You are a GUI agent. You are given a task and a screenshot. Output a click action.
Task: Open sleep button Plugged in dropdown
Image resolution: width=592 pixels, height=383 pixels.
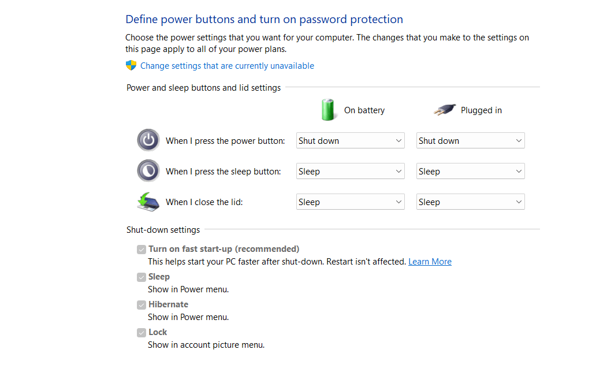point(471,171)
